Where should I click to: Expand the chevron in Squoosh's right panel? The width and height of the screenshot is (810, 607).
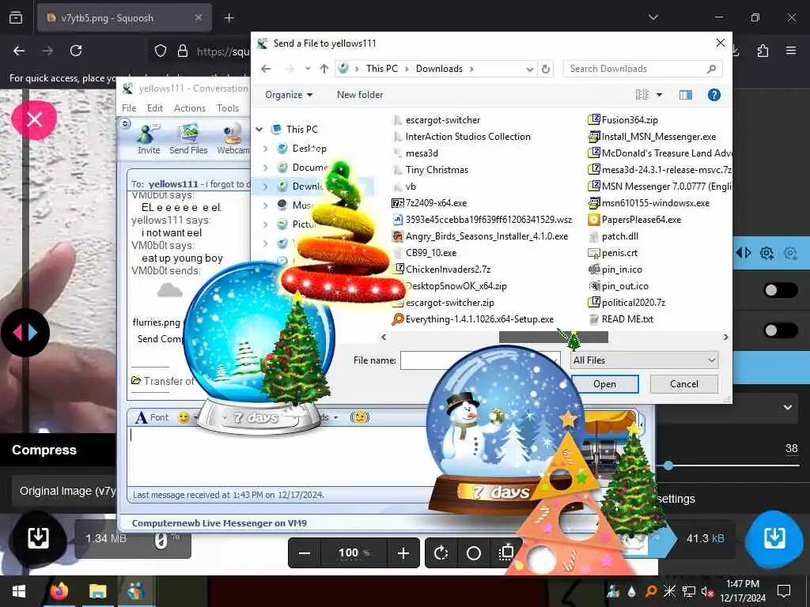[787, 407]
